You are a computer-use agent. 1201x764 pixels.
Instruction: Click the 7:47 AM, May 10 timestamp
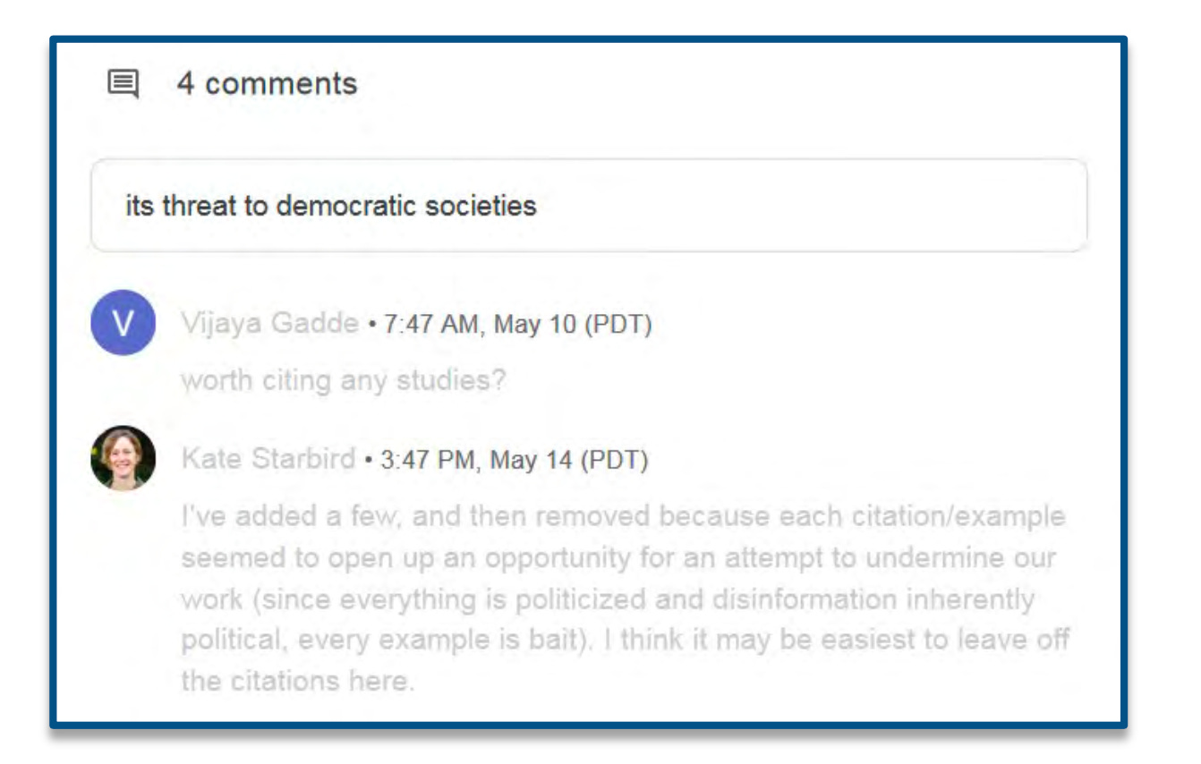click(x=517, y=323)
